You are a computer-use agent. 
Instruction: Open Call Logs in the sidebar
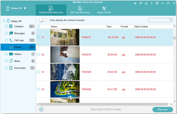click(19, 40)
